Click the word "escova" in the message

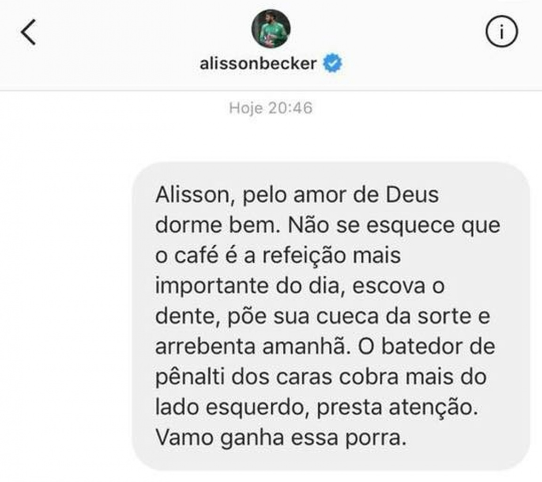pos(389,287)
